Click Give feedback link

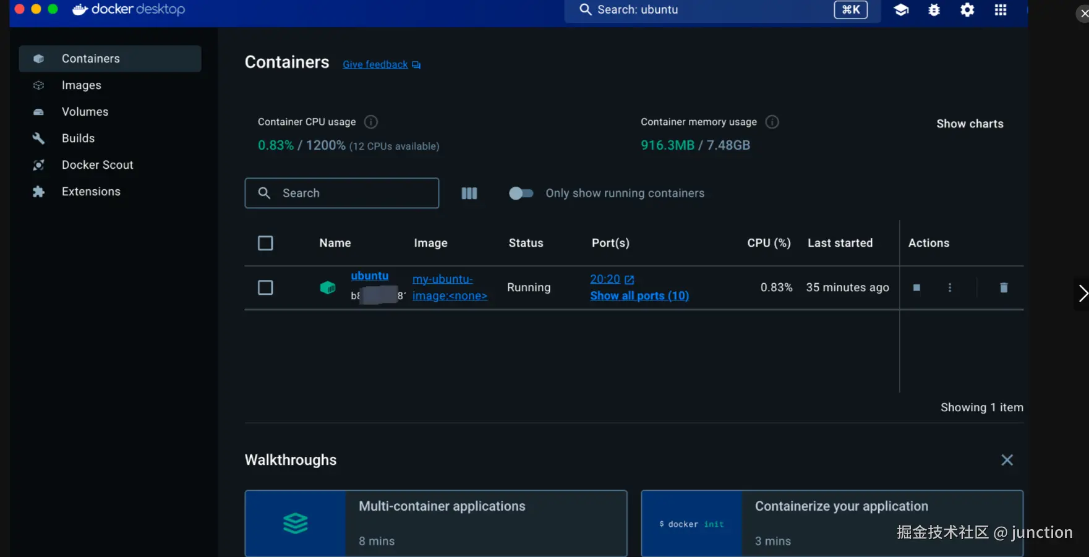tap(375, 64)
